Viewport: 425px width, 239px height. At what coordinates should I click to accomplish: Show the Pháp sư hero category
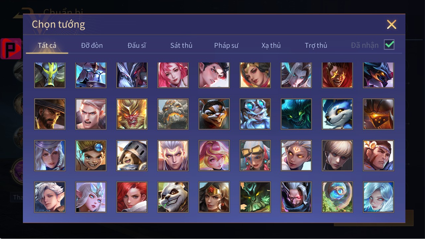(226, 46)
